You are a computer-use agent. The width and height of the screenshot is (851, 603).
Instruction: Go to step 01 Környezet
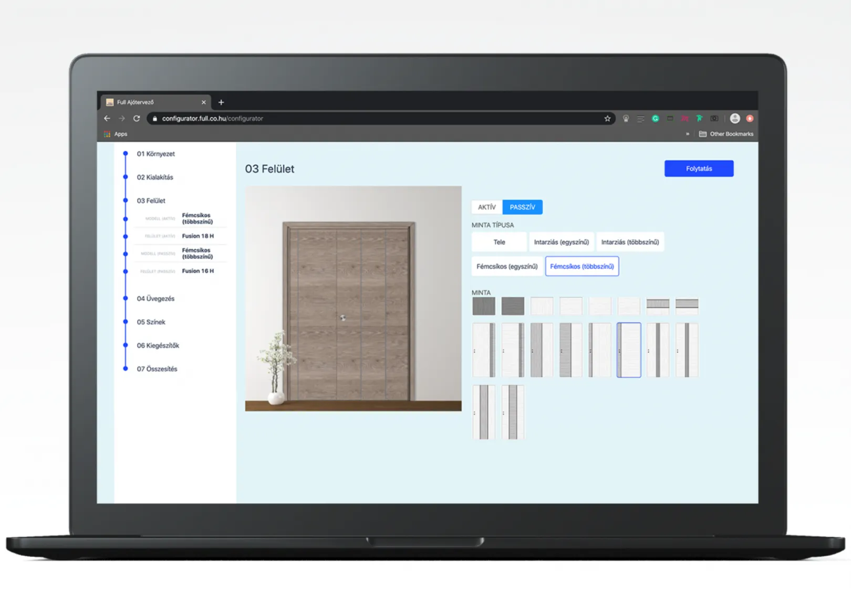tap(155, 154)
